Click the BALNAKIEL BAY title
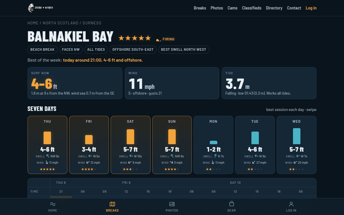 tap(71, 36)
